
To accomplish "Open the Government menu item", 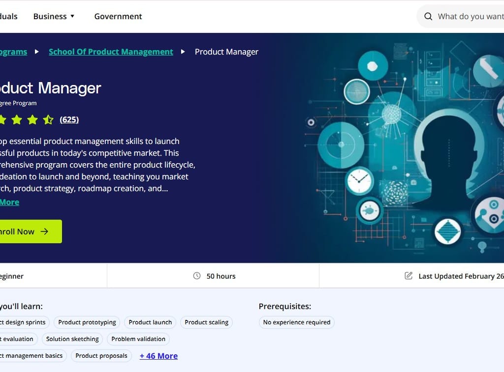I will tap(118, 16).
